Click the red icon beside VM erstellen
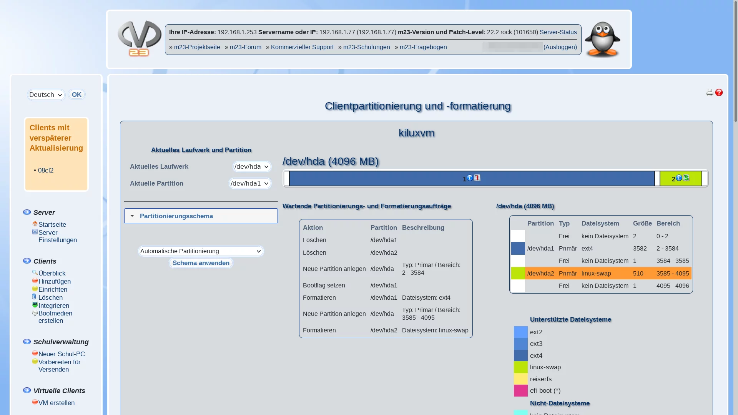The height and width of the screenshot is (415, 738). click(35, 402)
